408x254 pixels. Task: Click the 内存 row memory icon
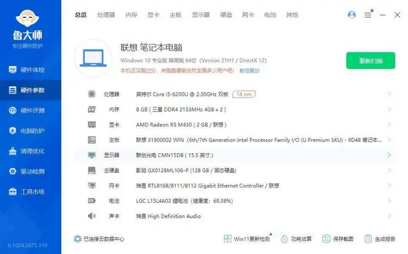tap(92, 109)
